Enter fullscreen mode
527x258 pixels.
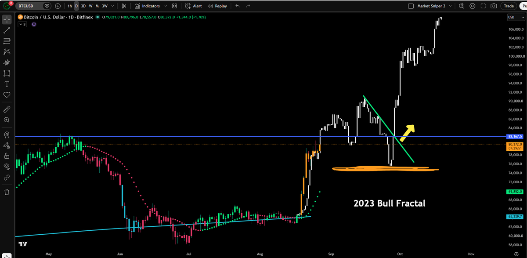click(483, 6)
